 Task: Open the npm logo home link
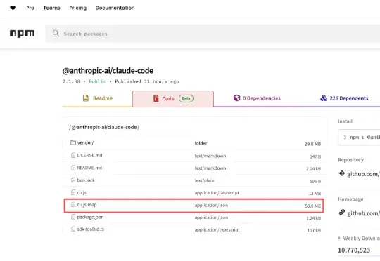[x=22, y=34]
